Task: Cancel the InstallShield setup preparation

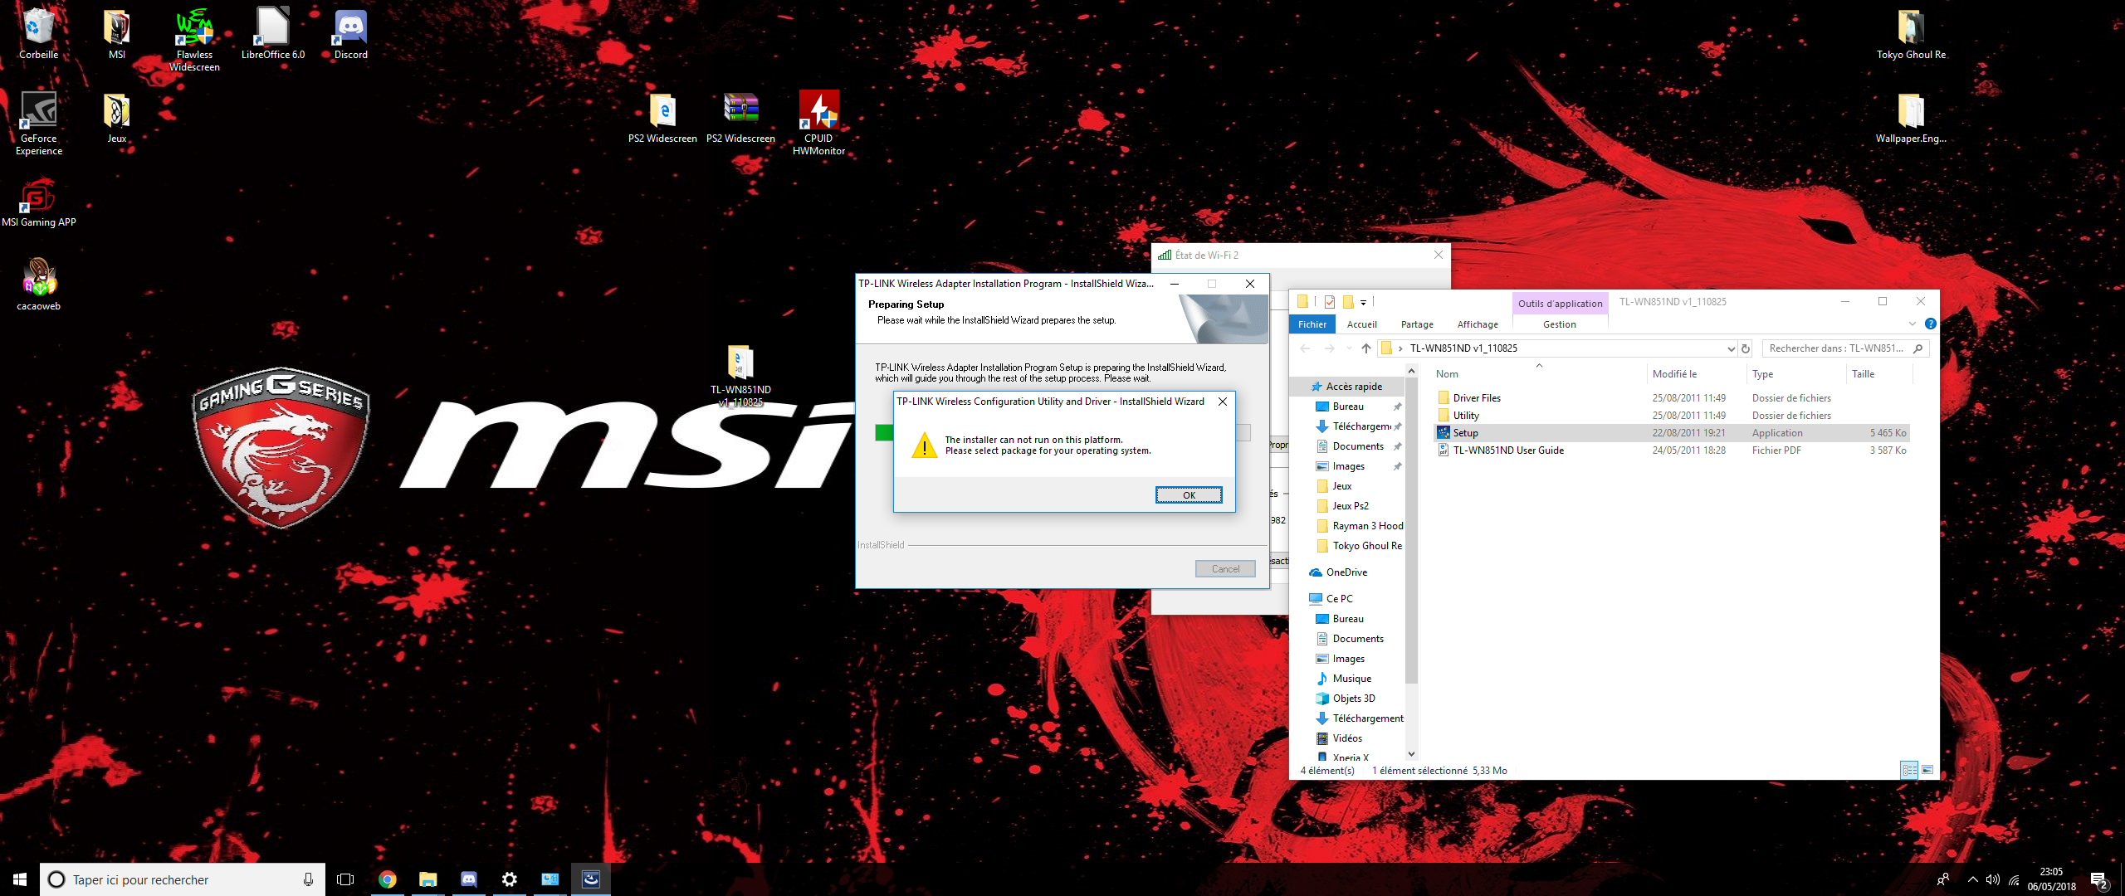Action: (x=1225, y=568)
